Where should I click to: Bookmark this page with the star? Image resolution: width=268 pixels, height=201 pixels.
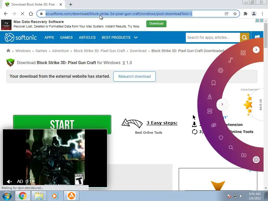point(235,14)
